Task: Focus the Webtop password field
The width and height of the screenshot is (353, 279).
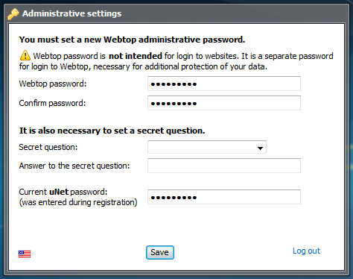Action: pyautogui.click(x=224, y=84)
